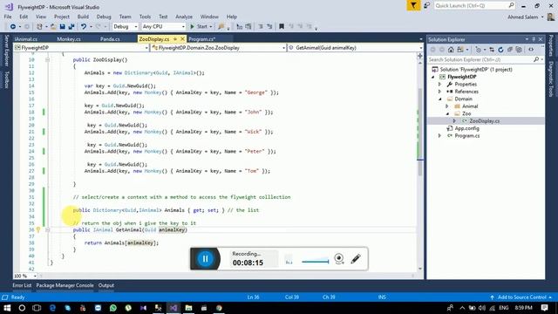
Task: Click the Search Solution Explorer field
Action: pos(486,60)
